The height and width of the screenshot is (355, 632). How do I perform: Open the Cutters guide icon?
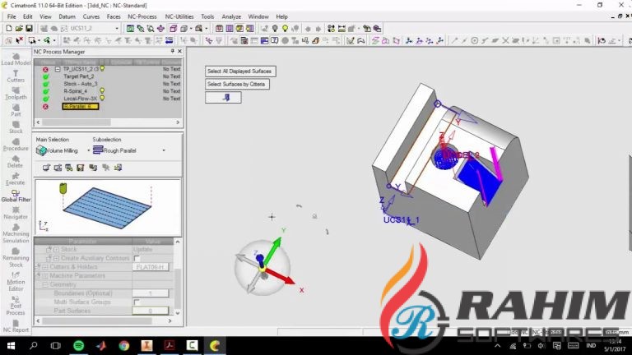tap(16, 76)
